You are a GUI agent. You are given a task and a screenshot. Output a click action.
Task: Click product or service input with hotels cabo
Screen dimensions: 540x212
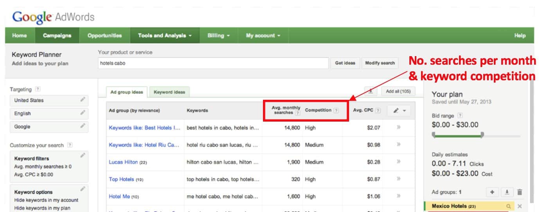(x=213, y=63)
